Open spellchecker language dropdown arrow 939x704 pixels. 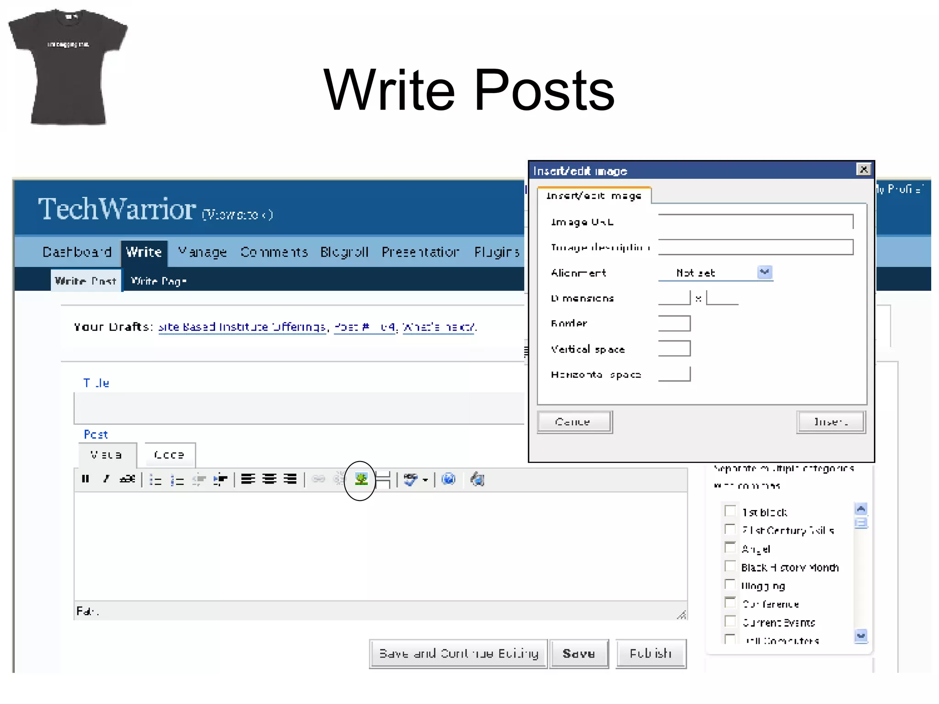point(425,480)
